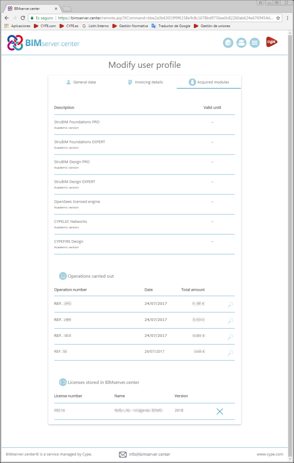Image resolution: width=294 pixels, height=463 pixels.
Task: Click browser Back arrow
Action: click(7, 18)
